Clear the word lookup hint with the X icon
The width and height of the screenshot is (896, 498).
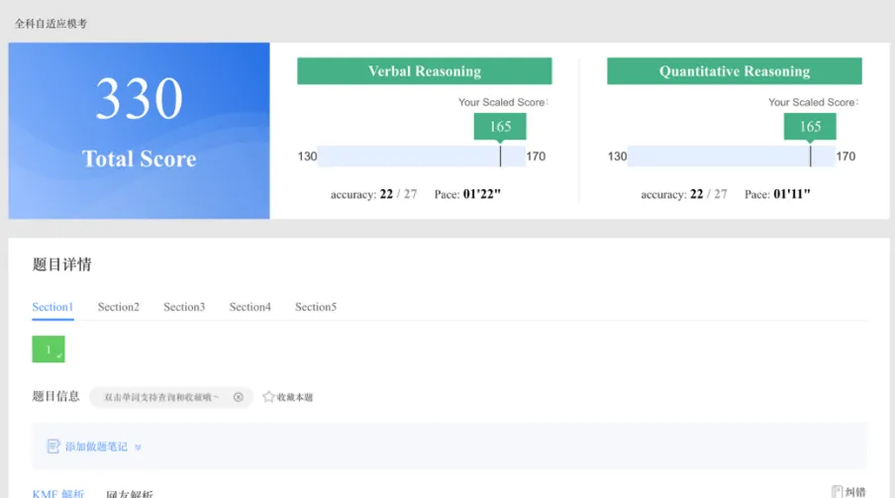click(x=239, y=397)
